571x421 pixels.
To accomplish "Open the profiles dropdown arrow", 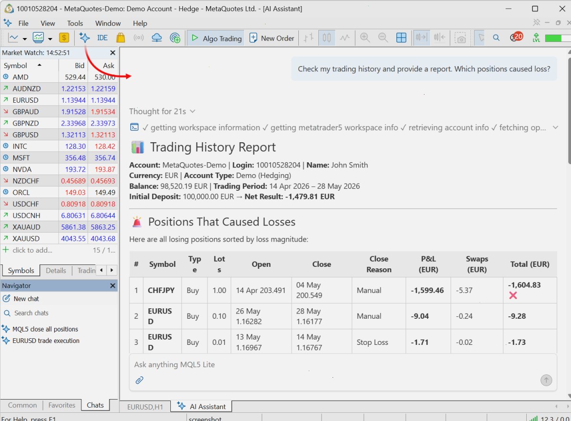I will (x=50, y=39).
